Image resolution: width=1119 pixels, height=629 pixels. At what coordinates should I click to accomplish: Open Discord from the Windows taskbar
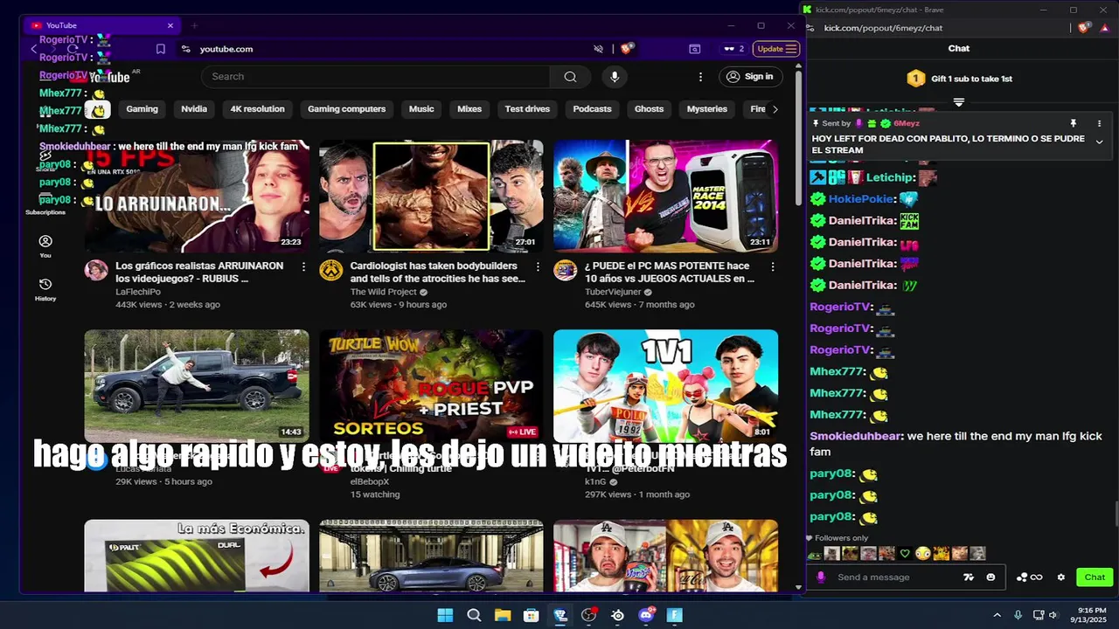click(x=646, y=615)
